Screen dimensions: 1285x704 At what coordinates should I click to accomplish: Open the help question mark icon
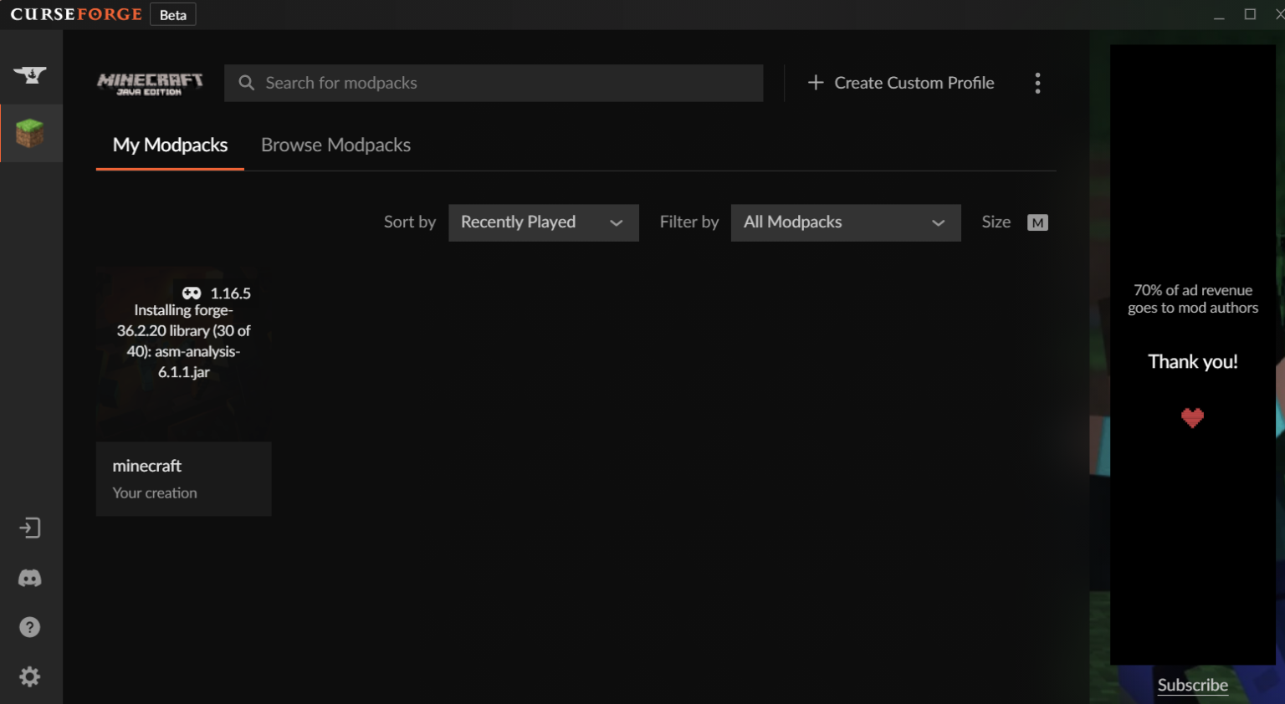coord(30,627)
